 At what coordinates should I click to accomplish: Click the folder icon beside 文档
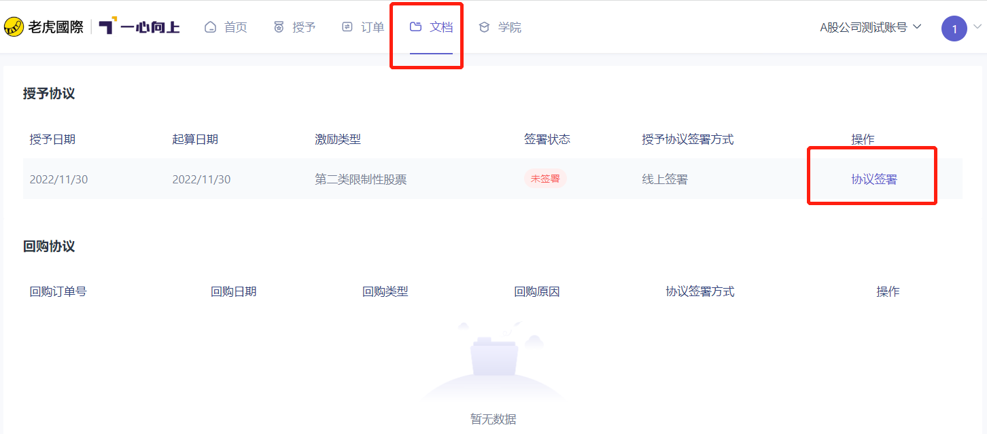coord(416,27)
